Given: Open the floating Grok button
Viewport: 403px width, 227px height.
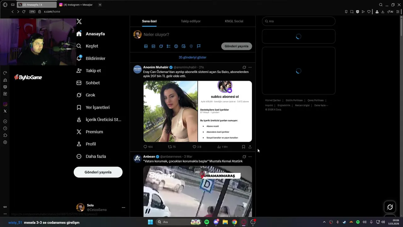Looking at the screenshot, I should tap(390, 207).
